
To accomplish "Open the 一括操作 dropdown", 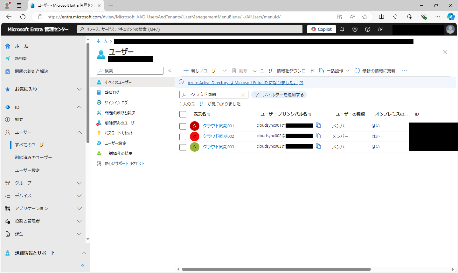I will 334,71.
